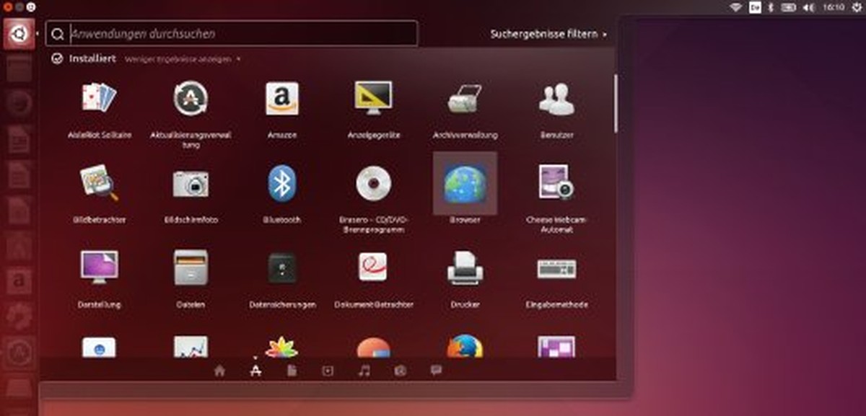Image resolution: width=866 pixels, height=416 pixels.
Task: Launch Archivverwaltung archive manager
Action: coord(465,98)
